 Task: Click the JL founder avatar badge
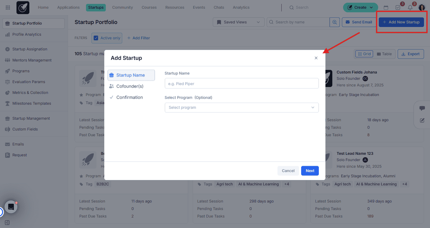pos(365,160)
